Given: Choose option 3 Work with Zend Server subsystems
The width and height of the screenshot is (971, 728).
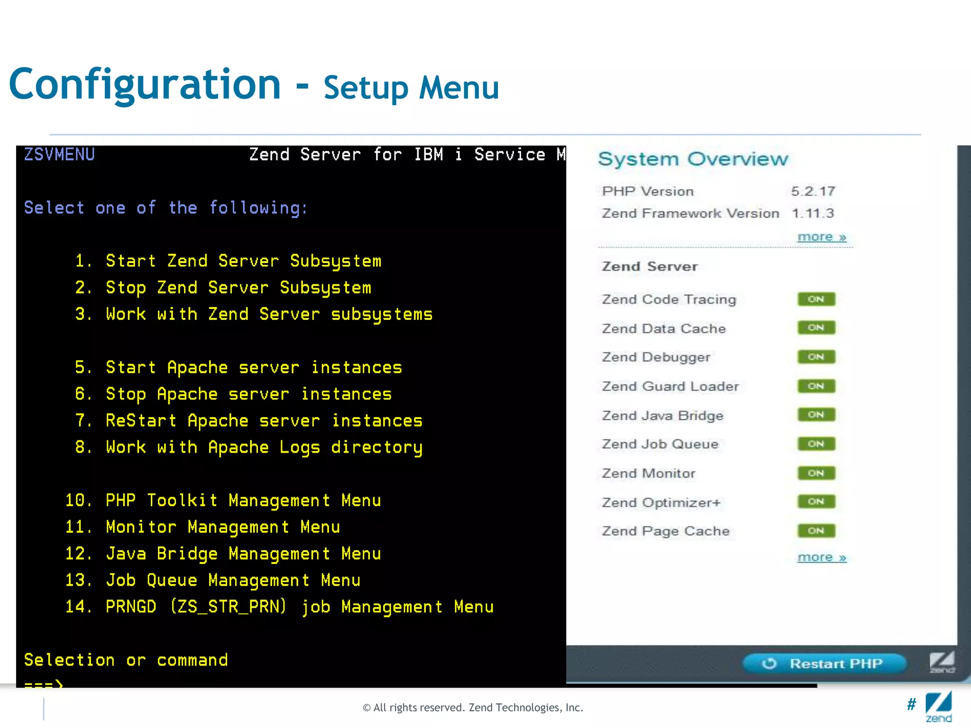Looking at the screenshot, I should tap(254, 314).
